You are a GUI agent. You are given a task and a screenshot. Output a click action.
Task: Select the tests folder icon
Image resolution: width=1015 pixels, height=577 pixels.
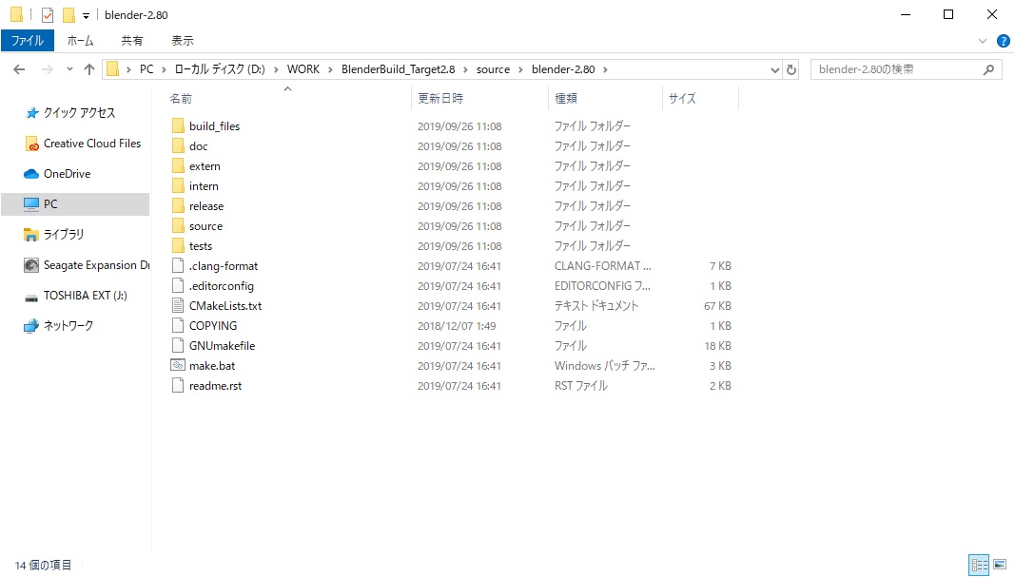point(178,246)
